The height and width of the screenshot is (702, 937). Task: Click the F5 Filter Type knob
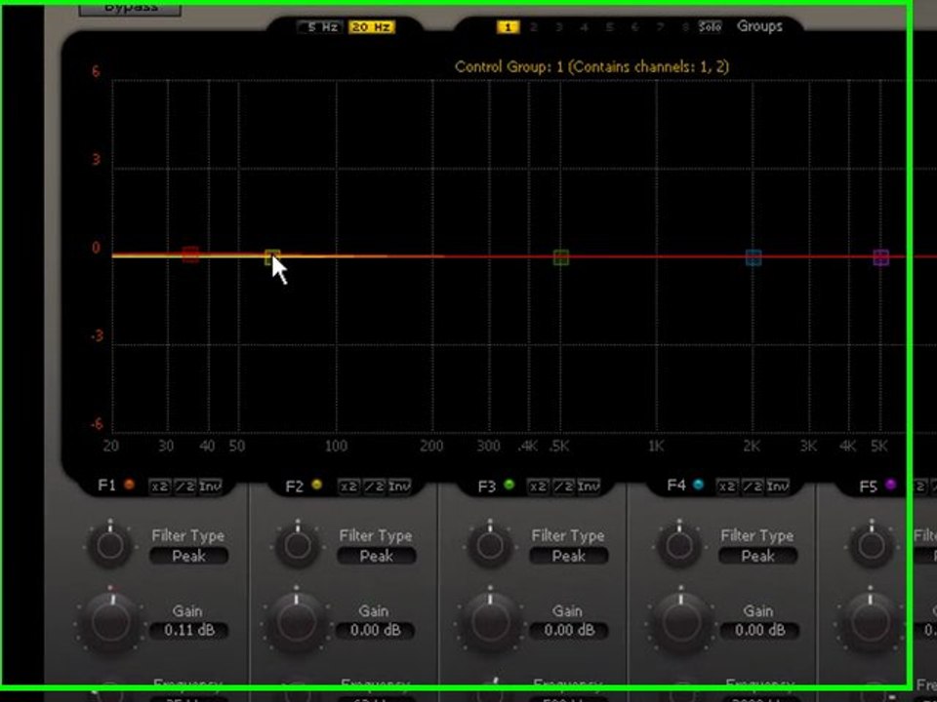872,545
